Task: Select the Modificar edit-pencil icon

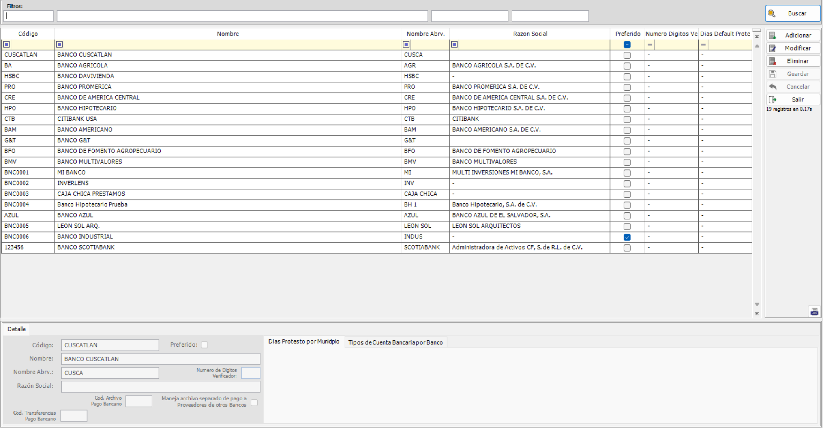Action: click(x=773, y=48)
